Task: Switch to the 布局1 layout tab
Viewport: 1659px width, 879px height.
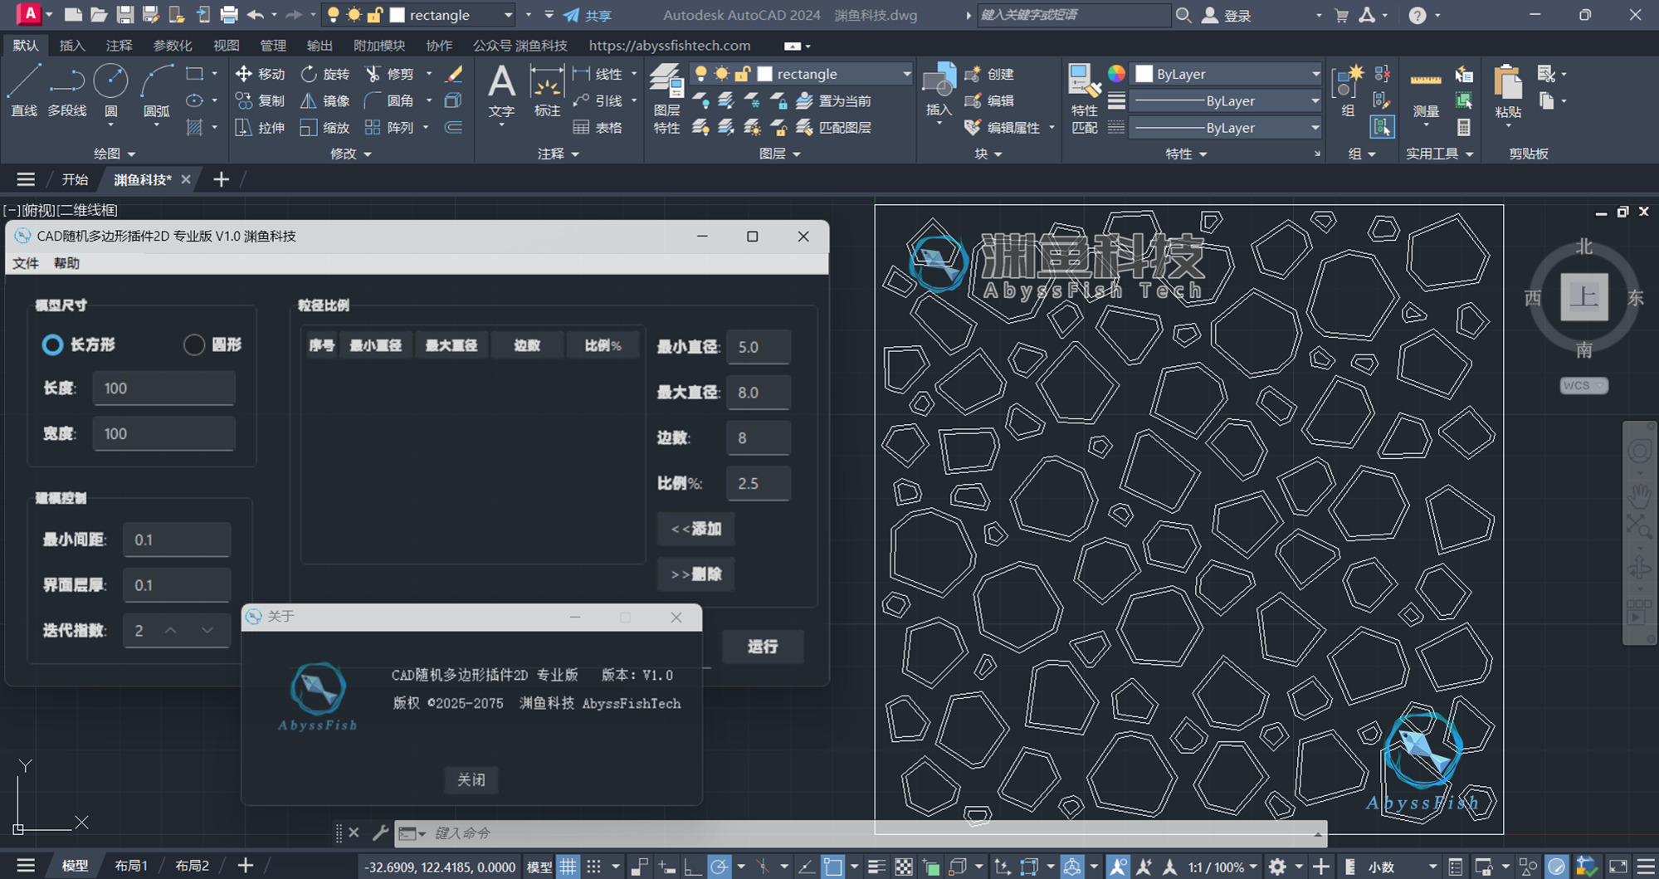Action: click(131, 866)
